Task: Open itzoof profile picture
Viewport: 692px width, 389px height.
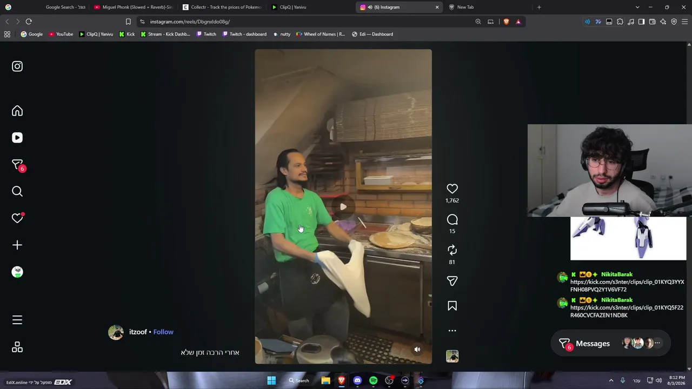Action: (116, 332)
